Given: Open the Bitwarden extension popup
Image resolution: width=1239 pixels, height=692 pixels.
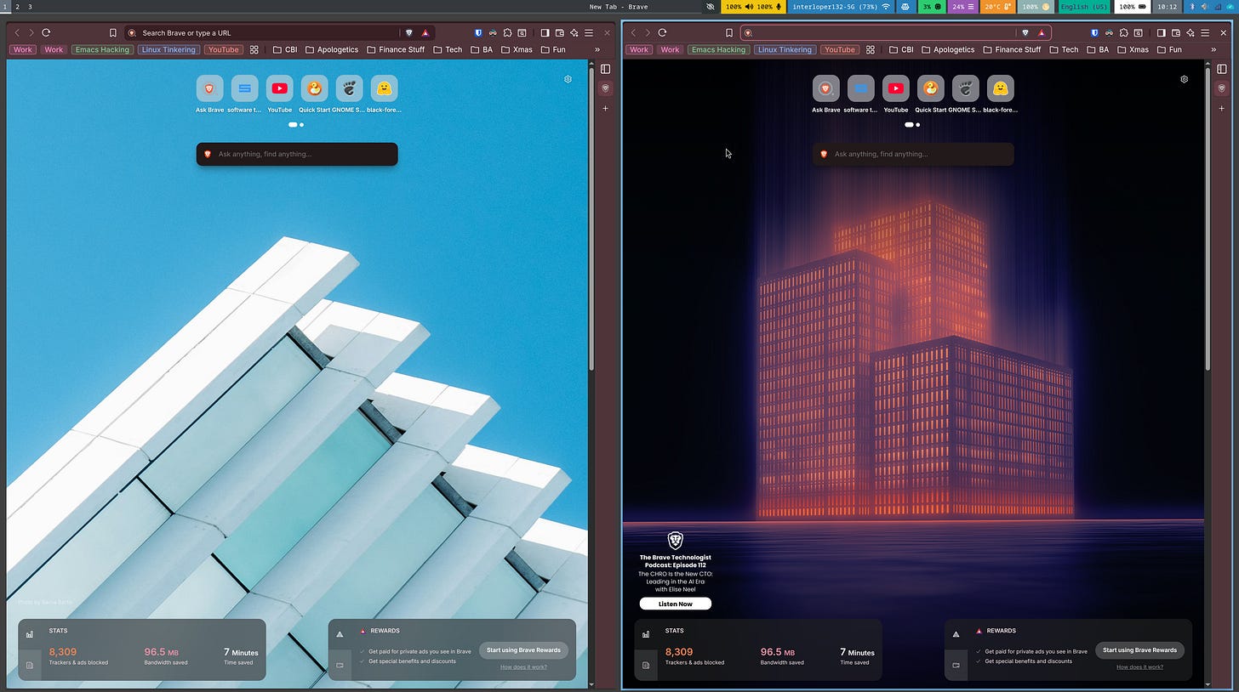Looking at the screenshot, I should point(478,32).
